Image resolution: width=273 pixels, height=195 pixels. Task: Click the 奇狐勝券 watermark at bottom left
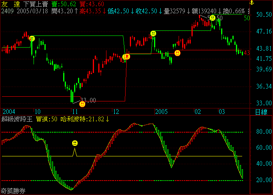point(14,191)
